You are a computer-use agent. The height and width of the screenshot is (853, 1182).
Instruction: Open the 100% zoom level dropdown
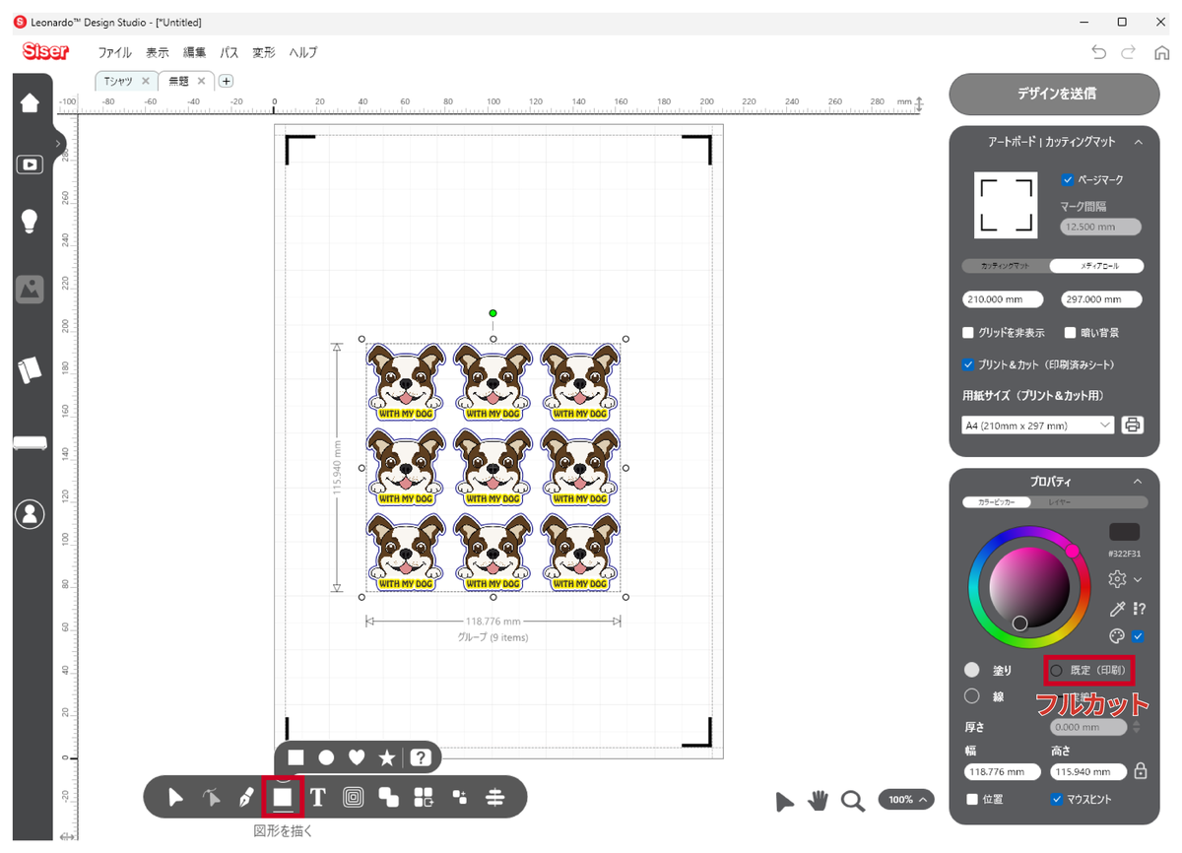pyautogui.click(x=906, y=800)
